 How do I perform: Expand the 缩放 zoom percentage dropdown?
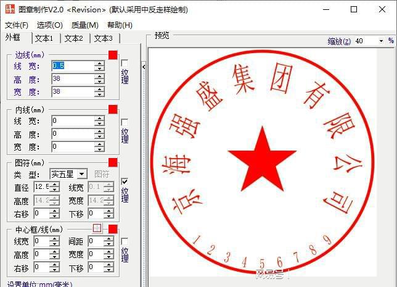coord(382,41)
